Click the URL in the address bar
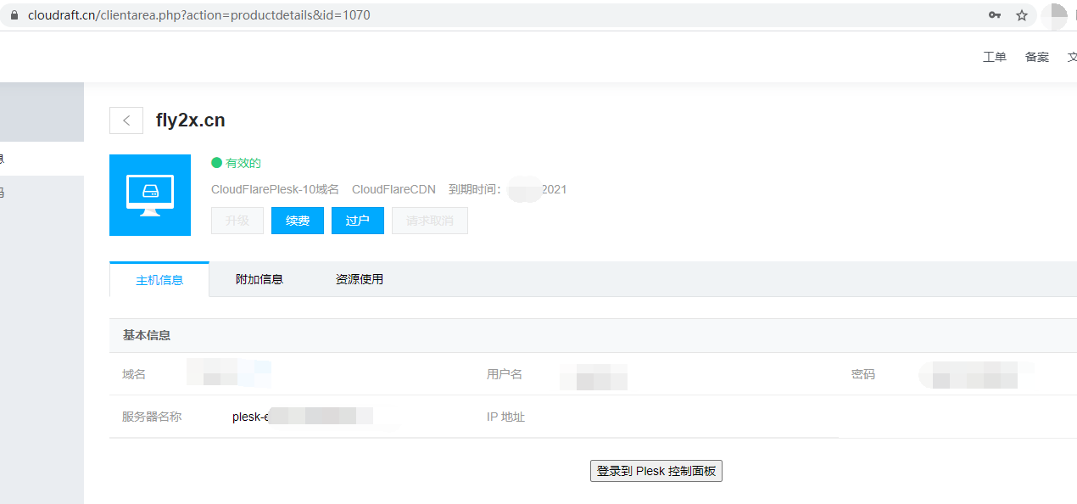The image size is (1077, 504). pyautogui.click(x=199, y=15)
